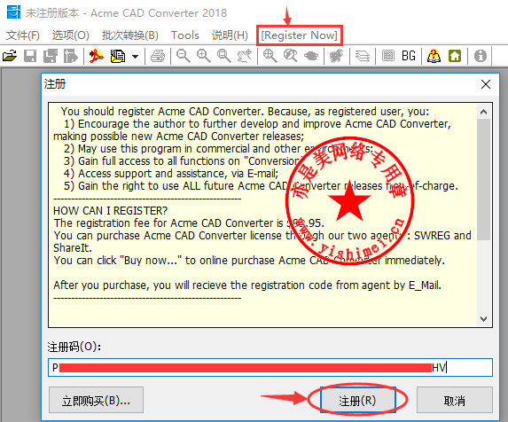Click the help book question icon

434,56
